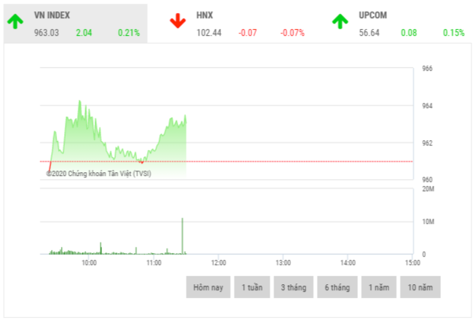Image resolution: width=476 pixels, height=320 pixels.
Task: Click the VN INDEX value 963.03
Action: point(46,33)
